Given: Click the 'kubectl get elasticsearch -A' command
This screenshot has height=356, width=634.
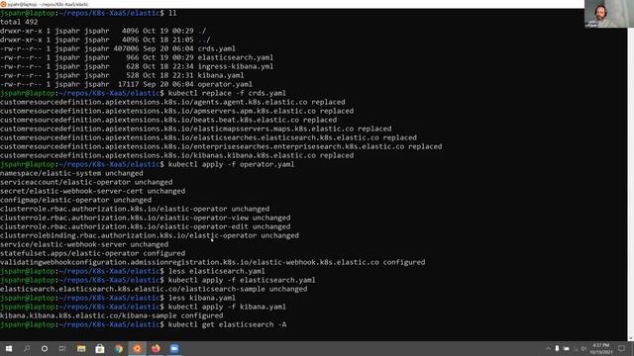Looking at the screenshot, I should point(227,324).
